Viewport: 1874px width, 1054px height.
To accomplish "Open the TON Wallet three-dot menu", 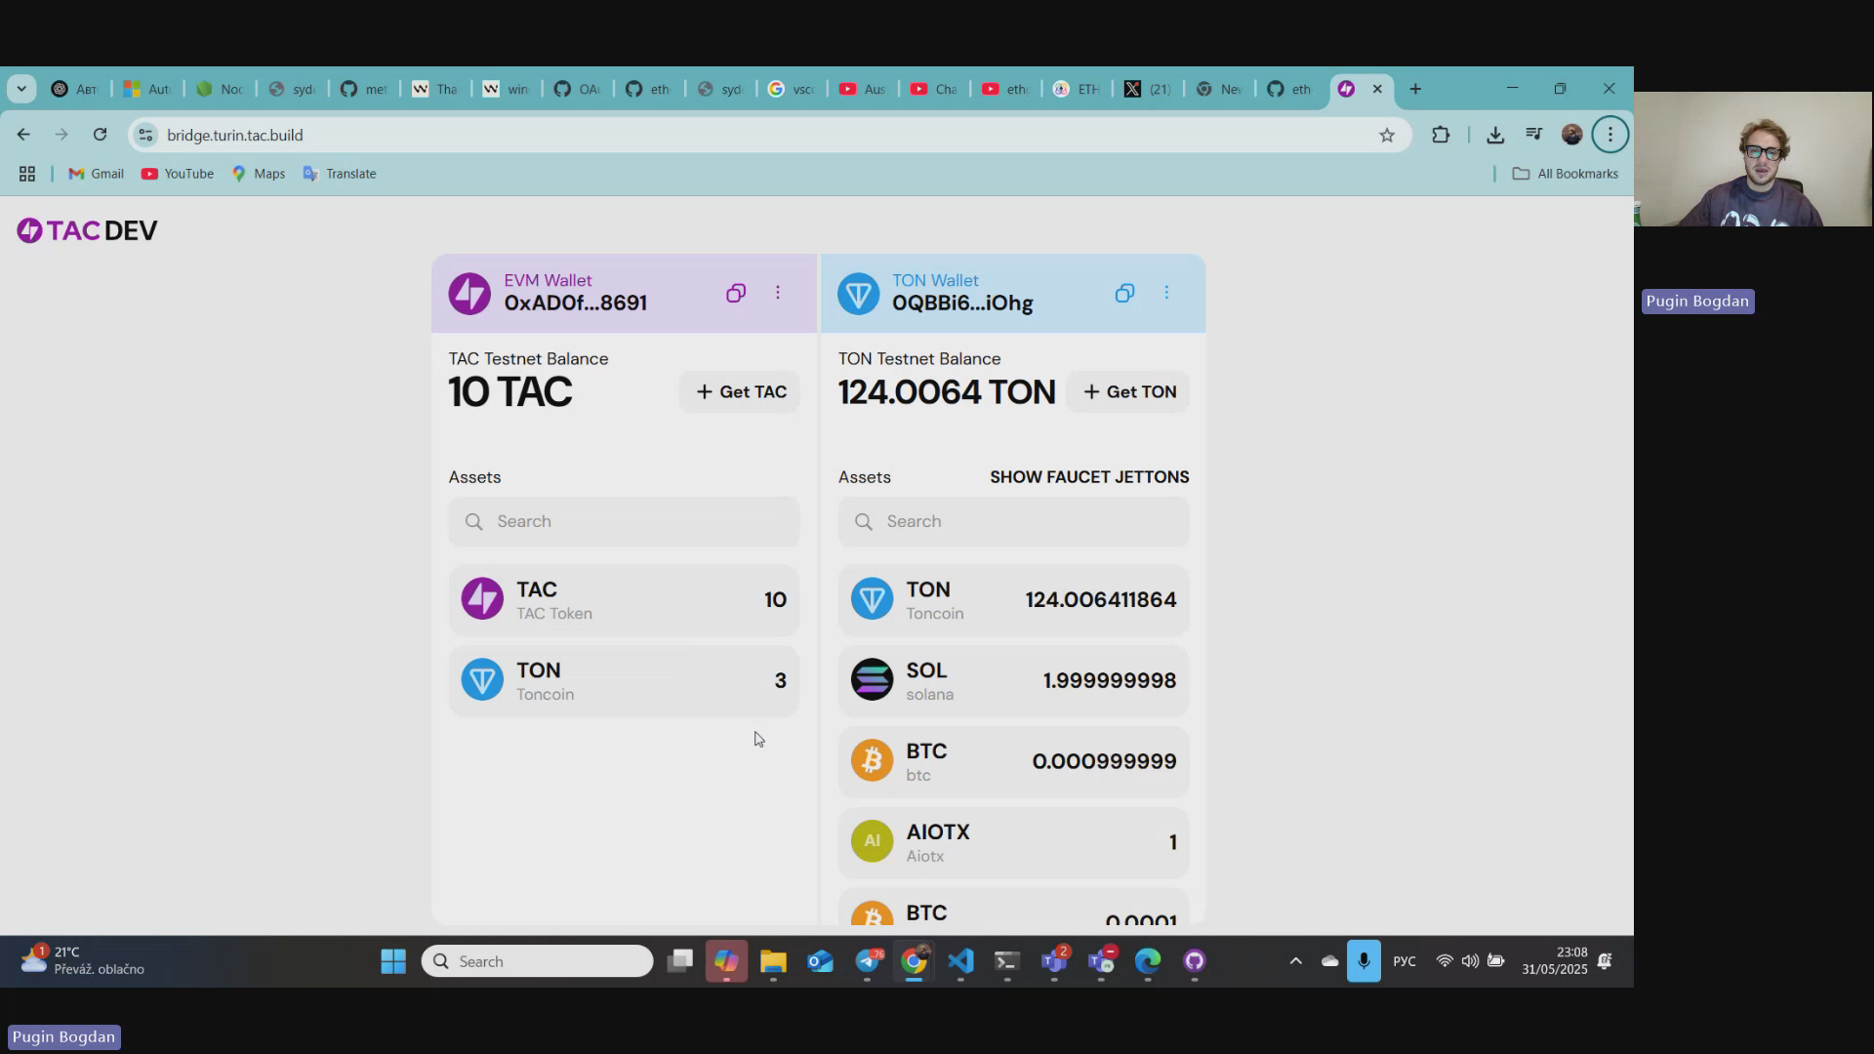I will [1166, 293].
